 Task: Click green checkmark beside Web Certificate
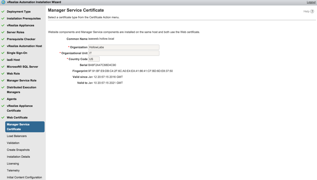tap(3, 117)
